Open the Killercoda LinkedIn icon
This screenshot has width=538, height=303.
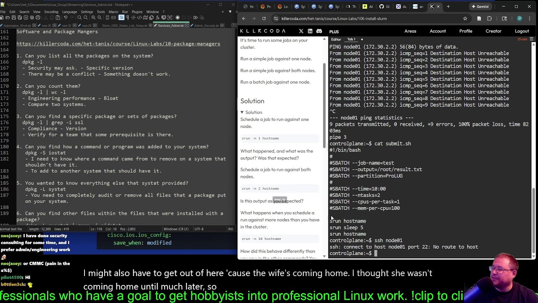point(310,31)
